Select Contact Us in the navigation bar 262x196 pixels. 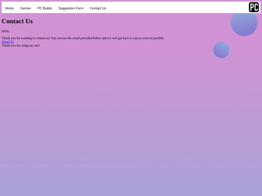pyautogui.click(x=98, y=8)
